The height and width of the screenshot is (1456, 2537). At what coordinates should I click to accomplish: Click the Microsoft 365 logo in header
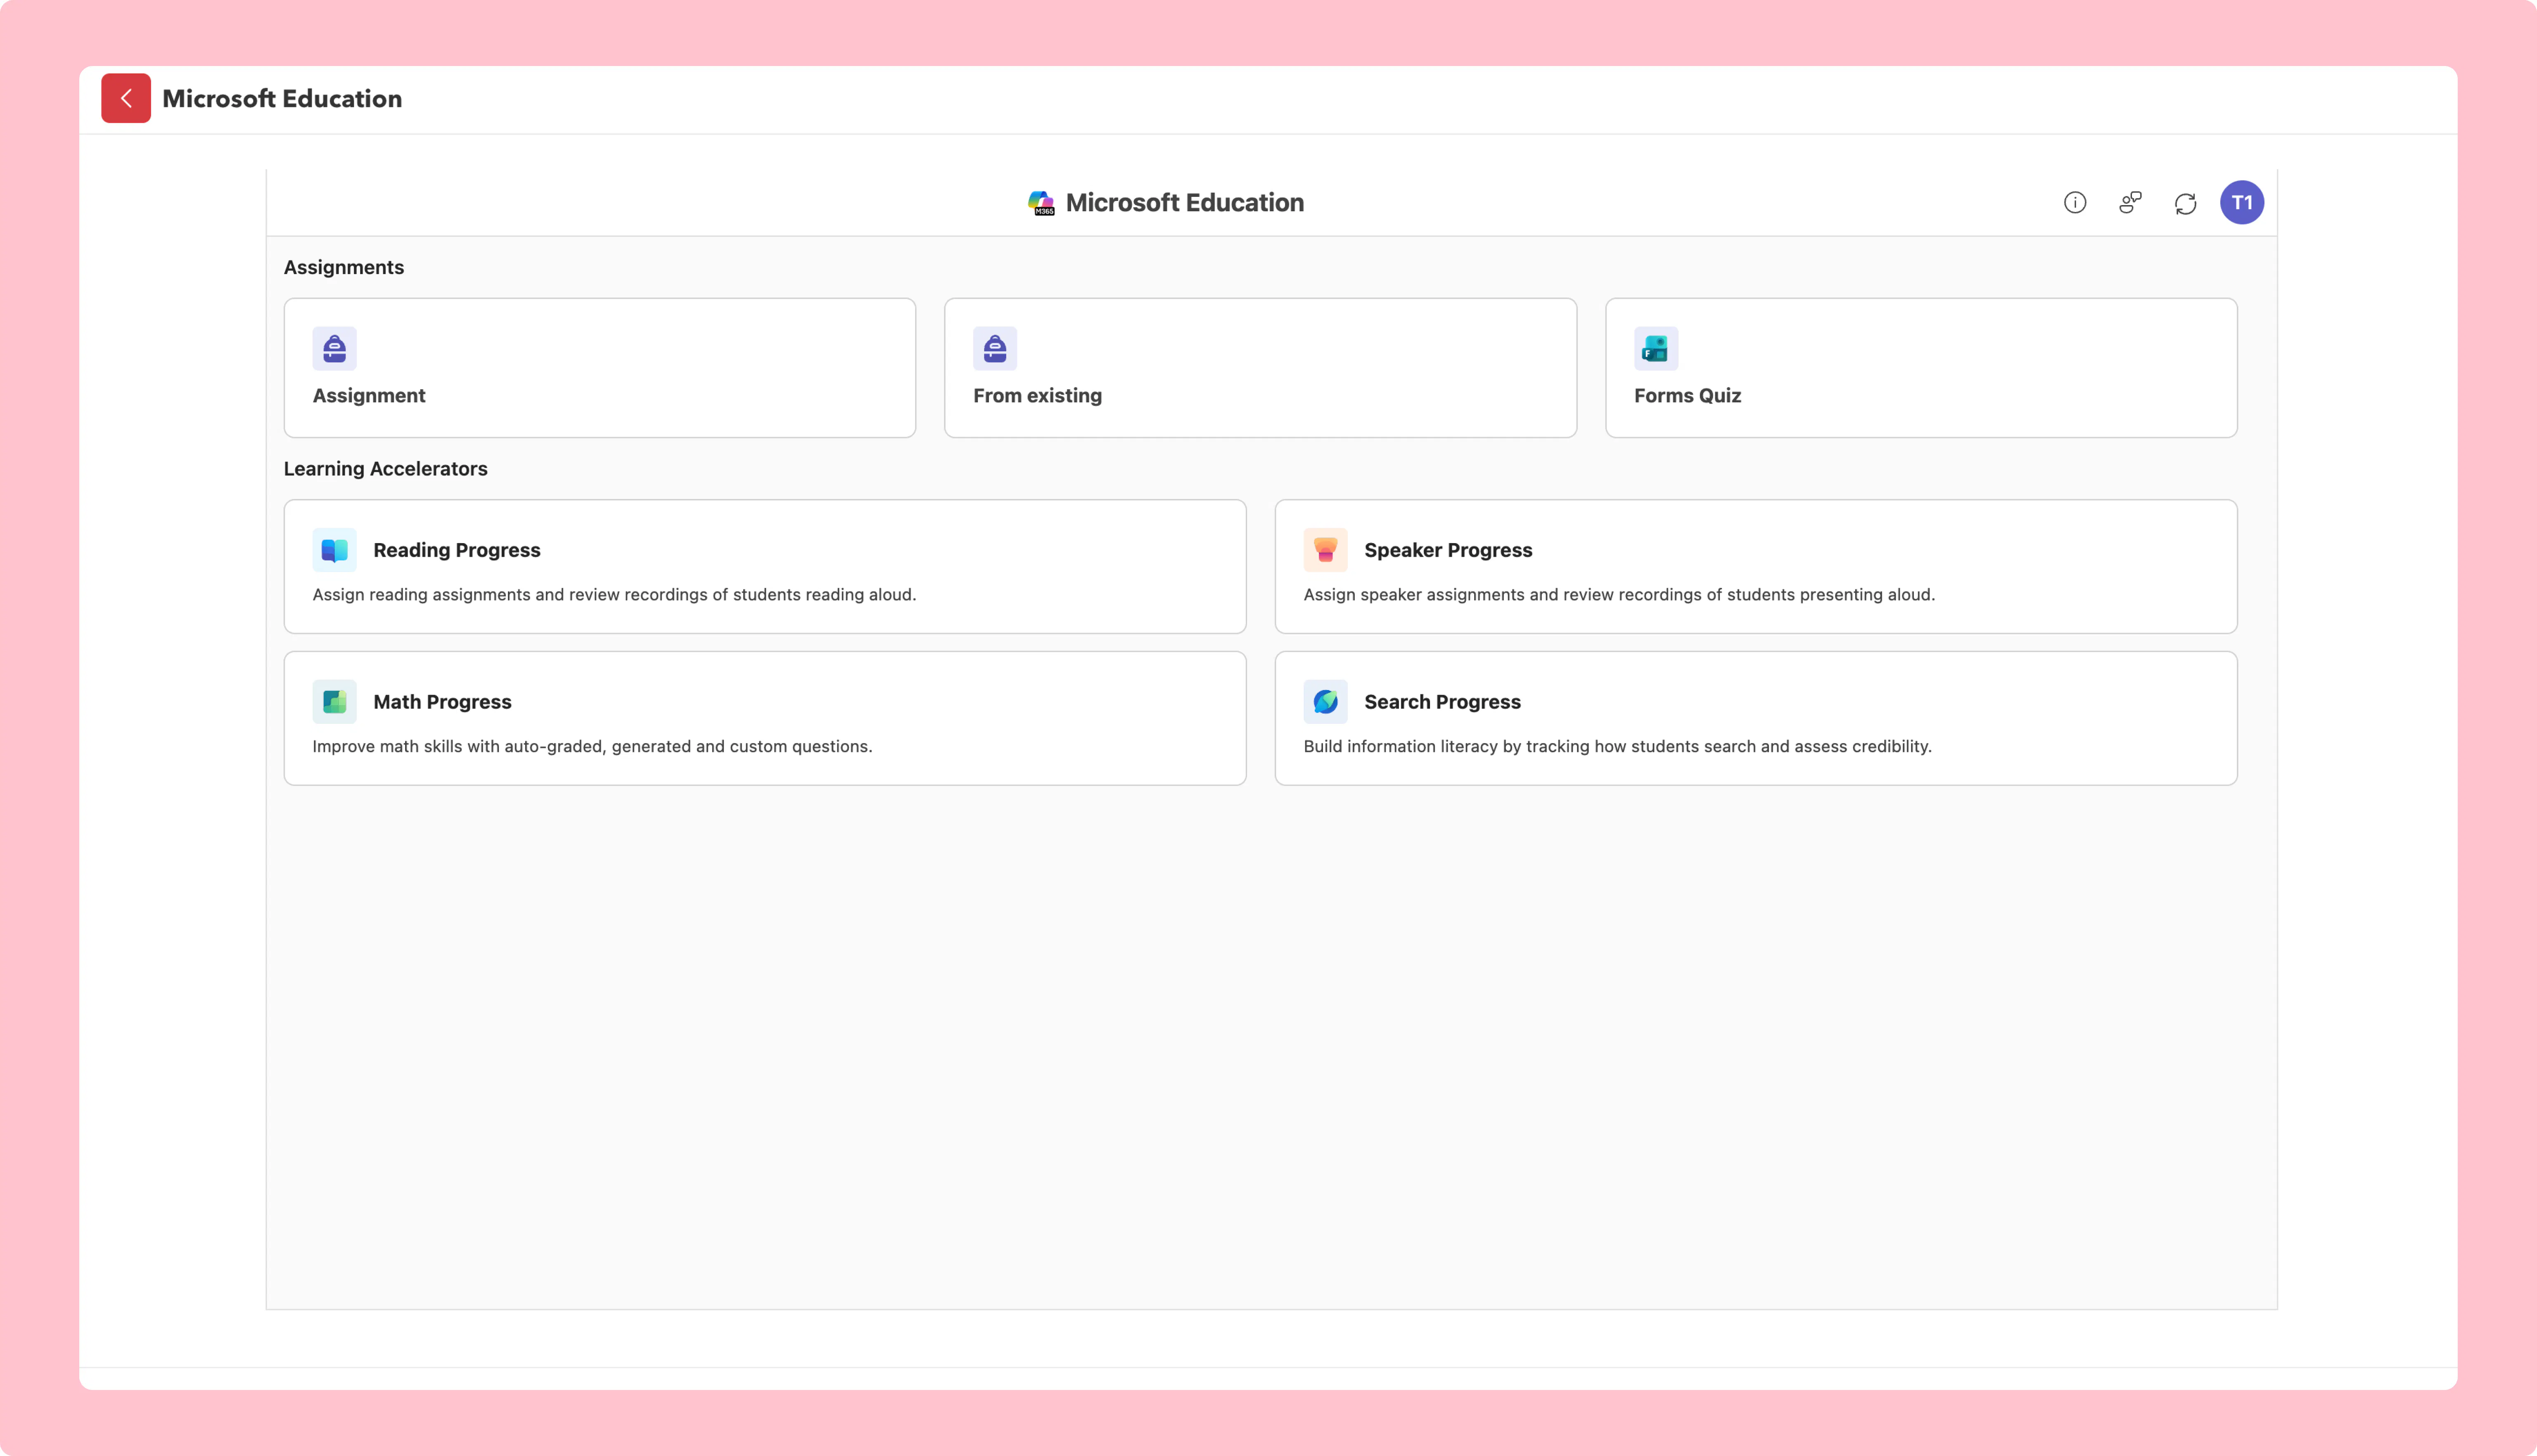tap(1041, 203)
